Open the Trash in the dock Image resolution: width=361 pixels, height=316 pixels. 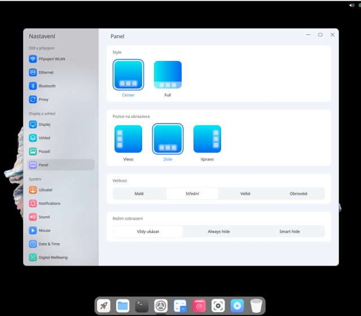coord(257,305)
